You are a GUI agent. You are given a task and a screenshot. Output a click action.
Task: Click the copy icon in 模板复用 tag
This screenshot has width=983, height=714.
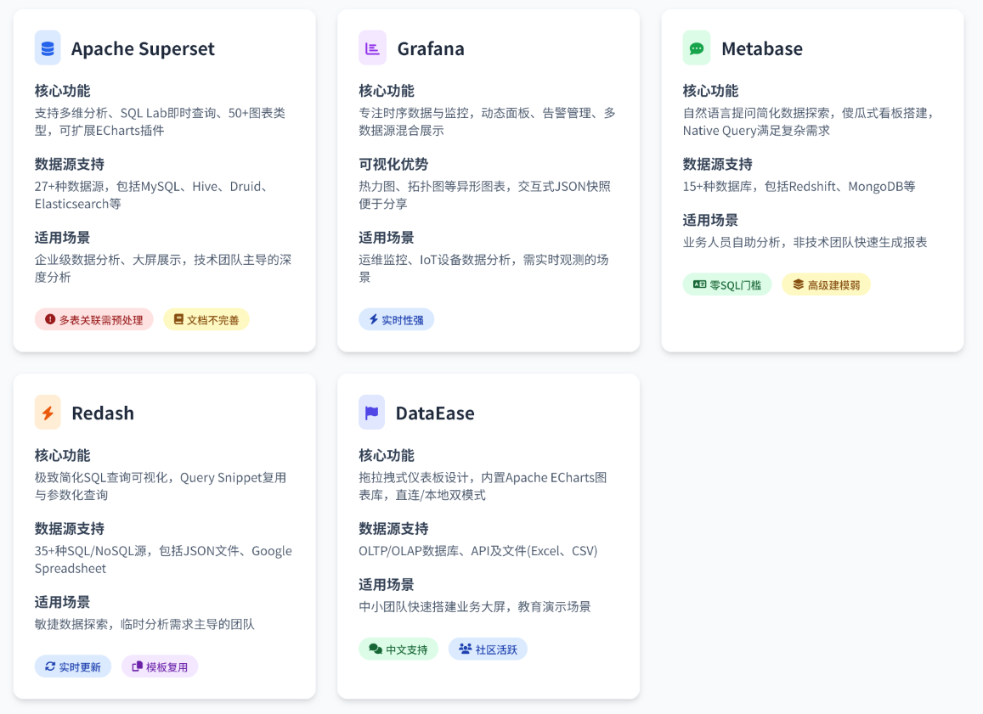coord(138,666)
